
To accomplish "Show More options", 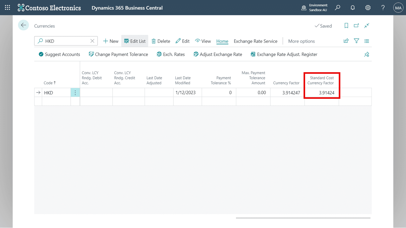I will (x=302, y=41).
